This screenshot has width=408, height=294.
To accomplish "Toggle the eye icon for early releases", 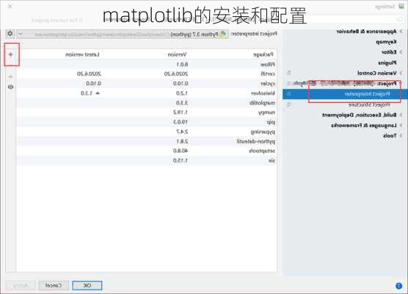I will (x=11, y=87).
